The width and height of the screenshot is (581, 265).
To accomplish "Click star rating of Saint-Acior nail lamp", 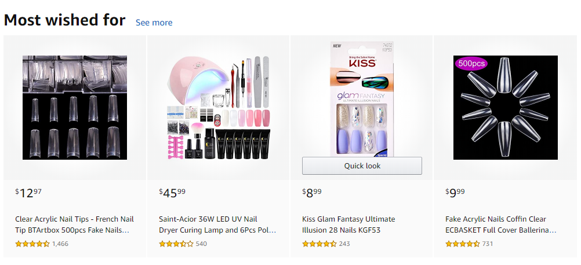I will pyautogui.click(x=176, y=244).
